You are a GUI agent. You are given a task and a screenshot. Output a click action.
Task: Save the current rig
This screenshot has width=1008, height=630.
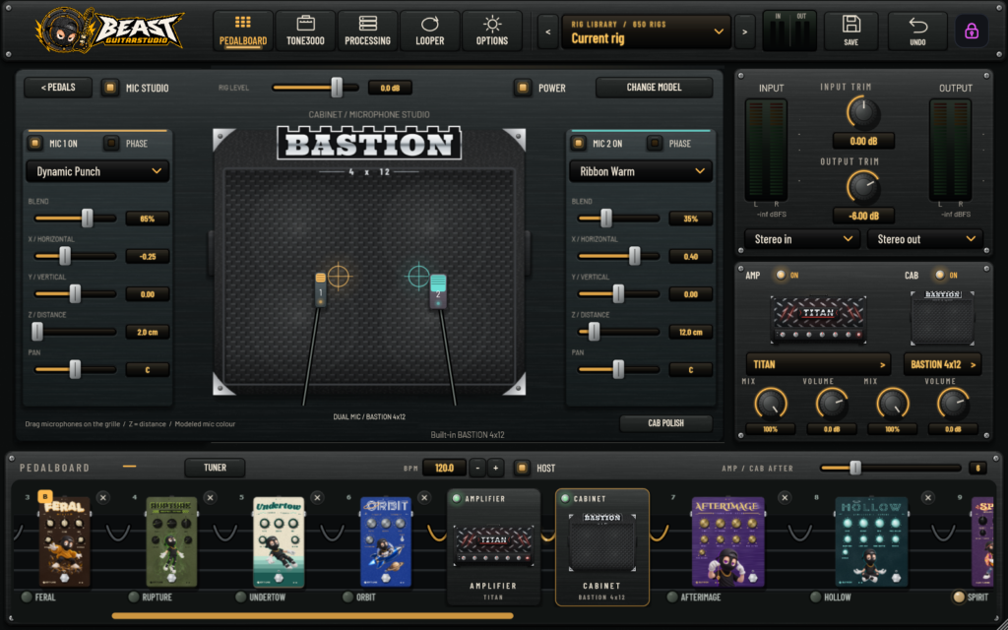point(850,31)
